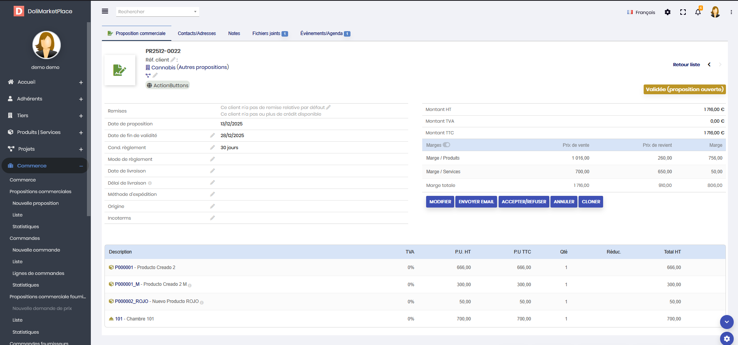The image size is (738, 345).
Task: Edit the Date de fin de validité pencil
Action: pos(212,136)
